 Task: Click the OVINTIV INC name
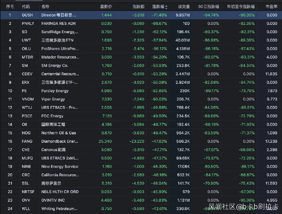pyautogui.click(x=53, y=200)
